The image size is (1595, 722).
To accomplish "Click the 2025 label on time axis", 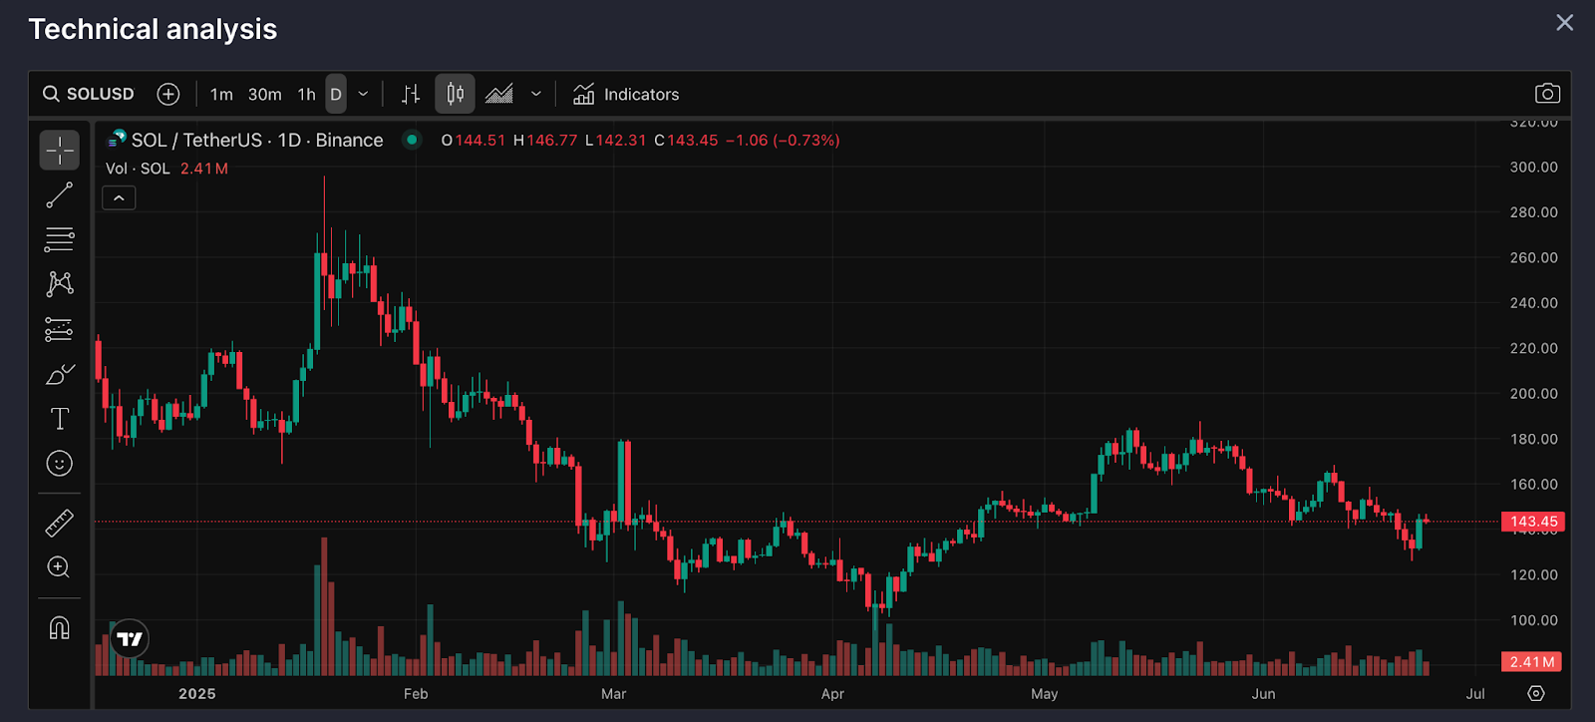I will pyautogui.click(x=197, y=694).
